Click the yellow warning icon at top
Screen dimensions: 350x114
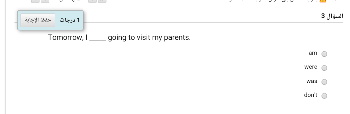tap(323, 1)
